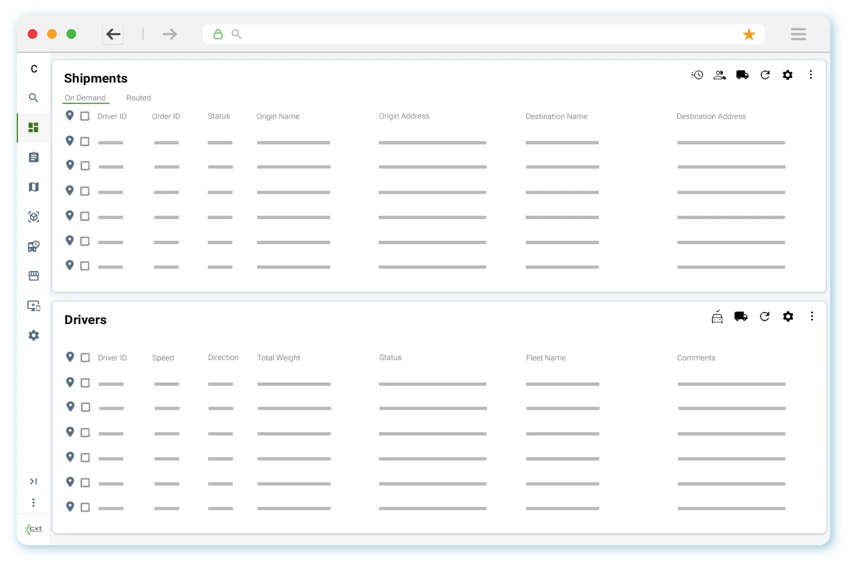The image size is (847, 562).
Task: Open Shipments three-dot more menu
Action: coord(811,75)
